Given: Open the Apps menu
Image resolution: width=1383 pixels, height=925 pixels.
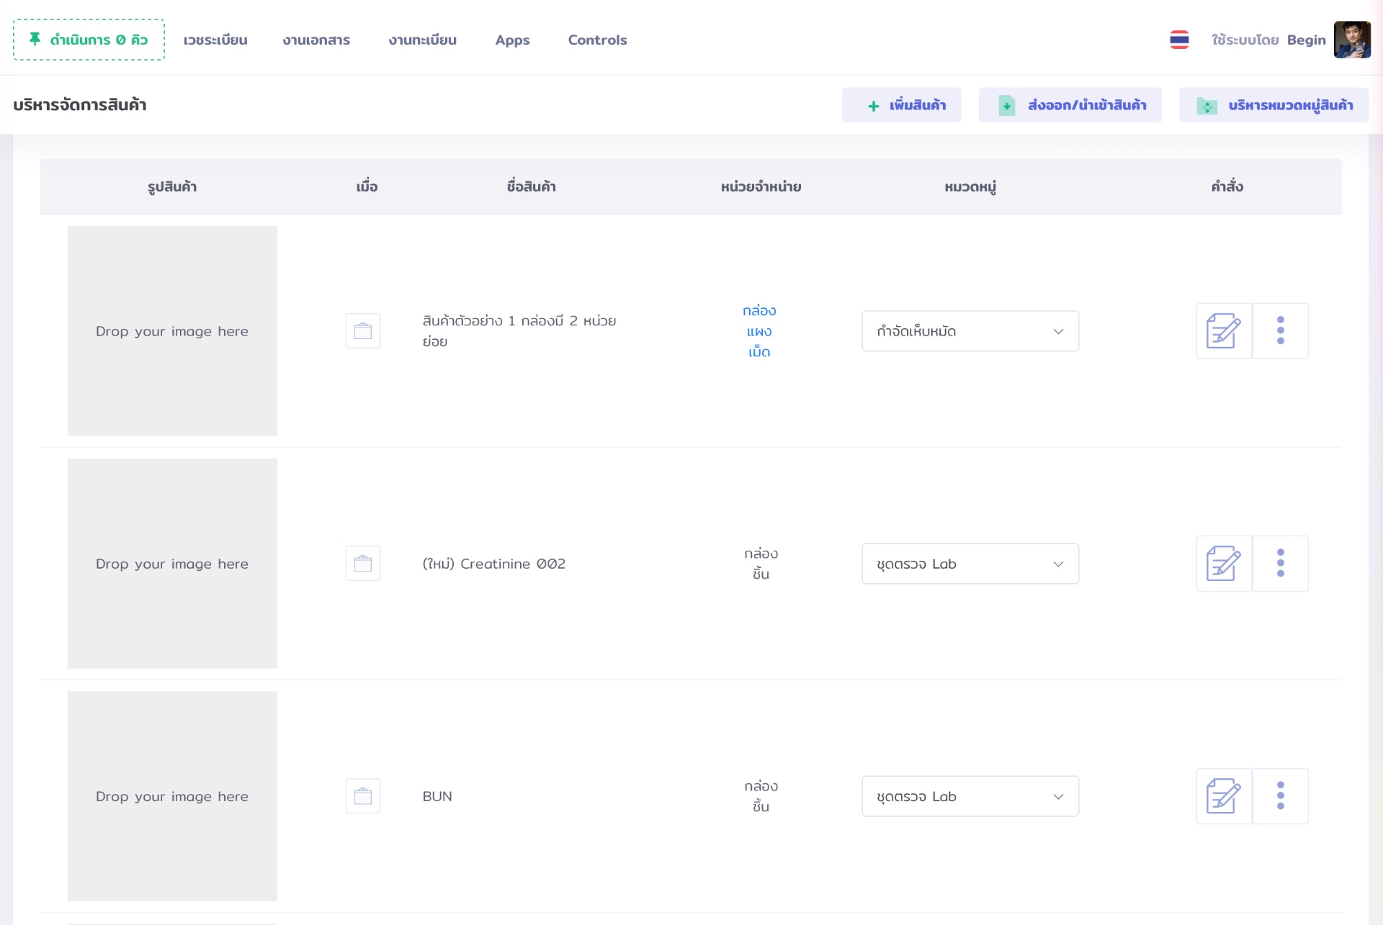Looking at the screenshot, I should tap(512, 40).
